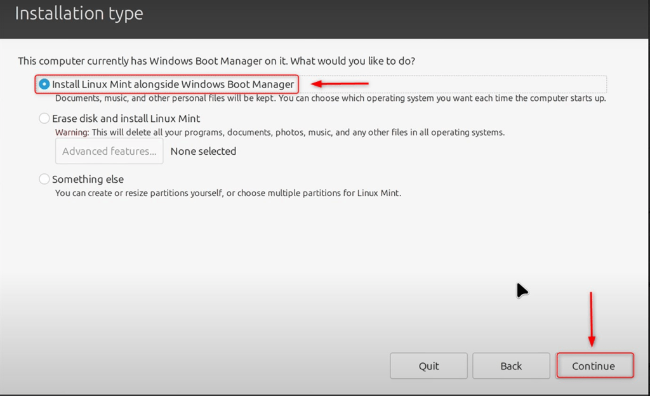Choose the "Something else" partitioning option
650x396 pixels.
(44, 179)
